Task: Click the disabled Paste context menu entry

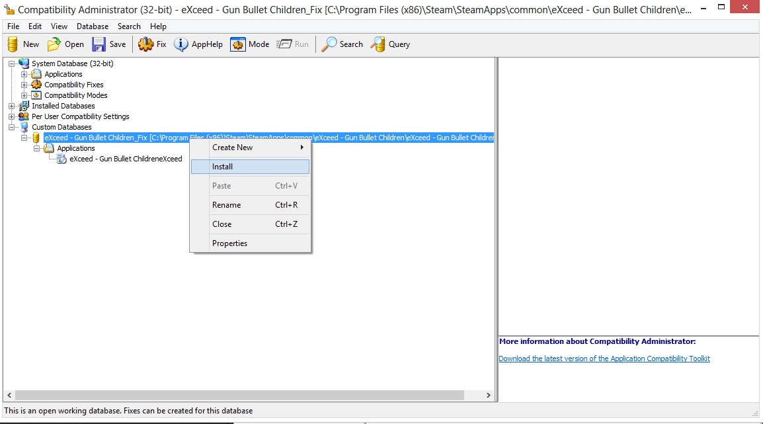Action: pos(250,186)
